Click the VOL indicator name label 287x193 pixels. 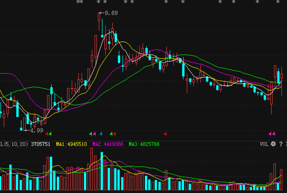click(x=264, y=144)
